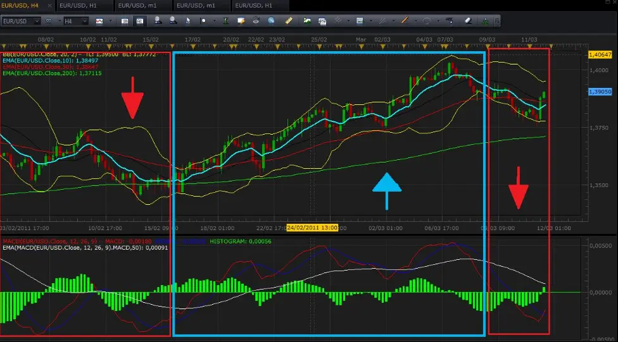Click the ruler measurement tool
This screenshot has width=618, height=342.
tap(289, 21)
